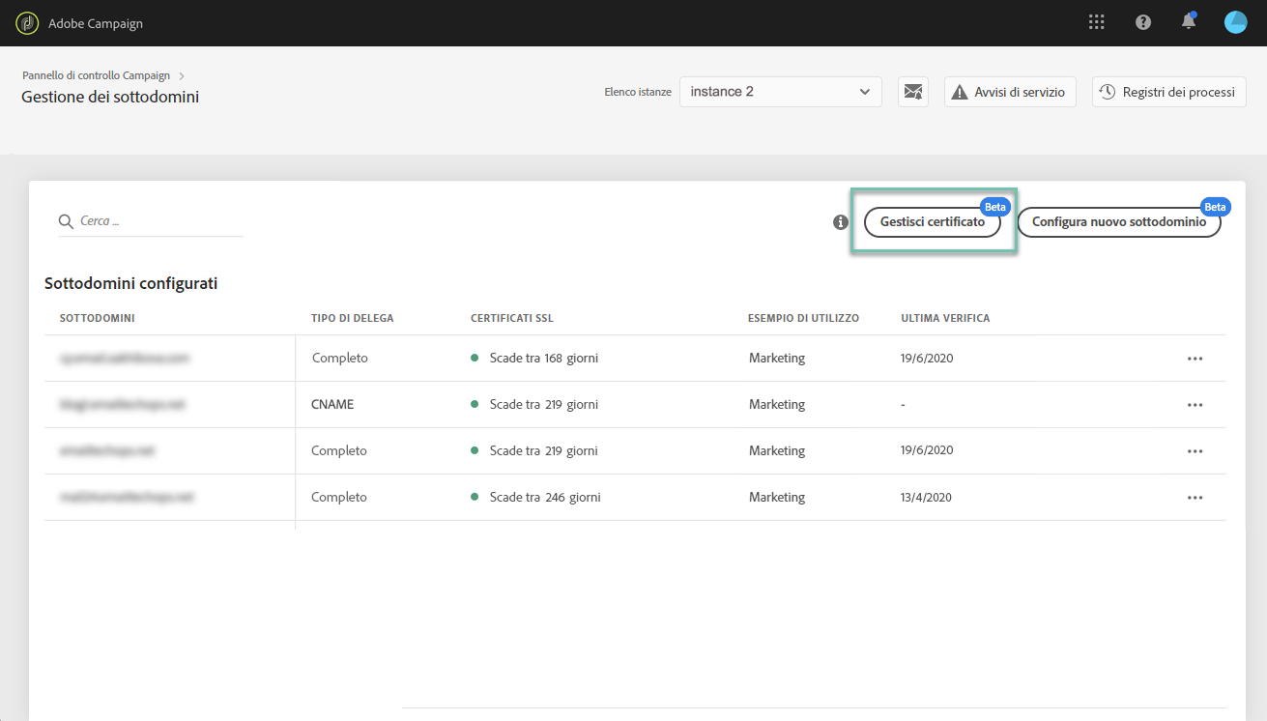This screenshot has width=1267, height=721.
Task: Open the apps grid switcher
Action: (1096, 22)
